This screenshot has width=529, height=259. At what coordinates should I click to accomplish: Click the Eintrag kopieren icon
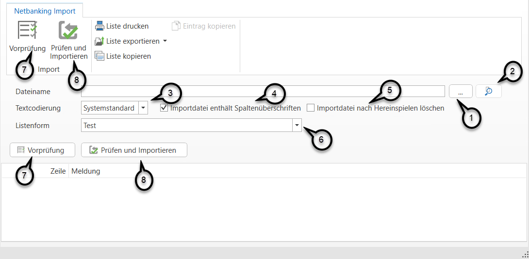[x=176, y=26]
